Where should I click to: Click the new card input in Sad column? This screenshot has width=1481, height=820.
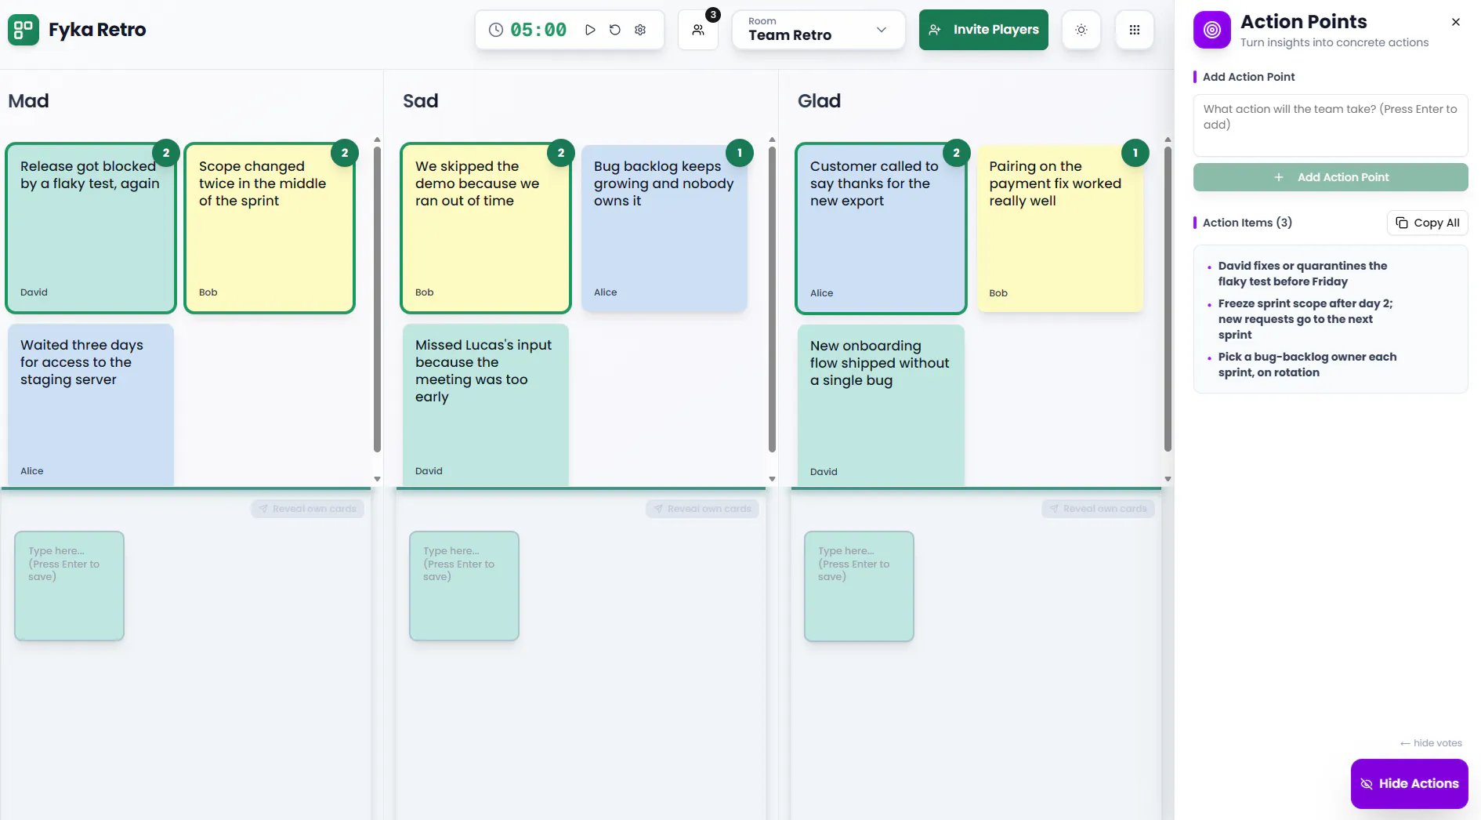(464, 586)
